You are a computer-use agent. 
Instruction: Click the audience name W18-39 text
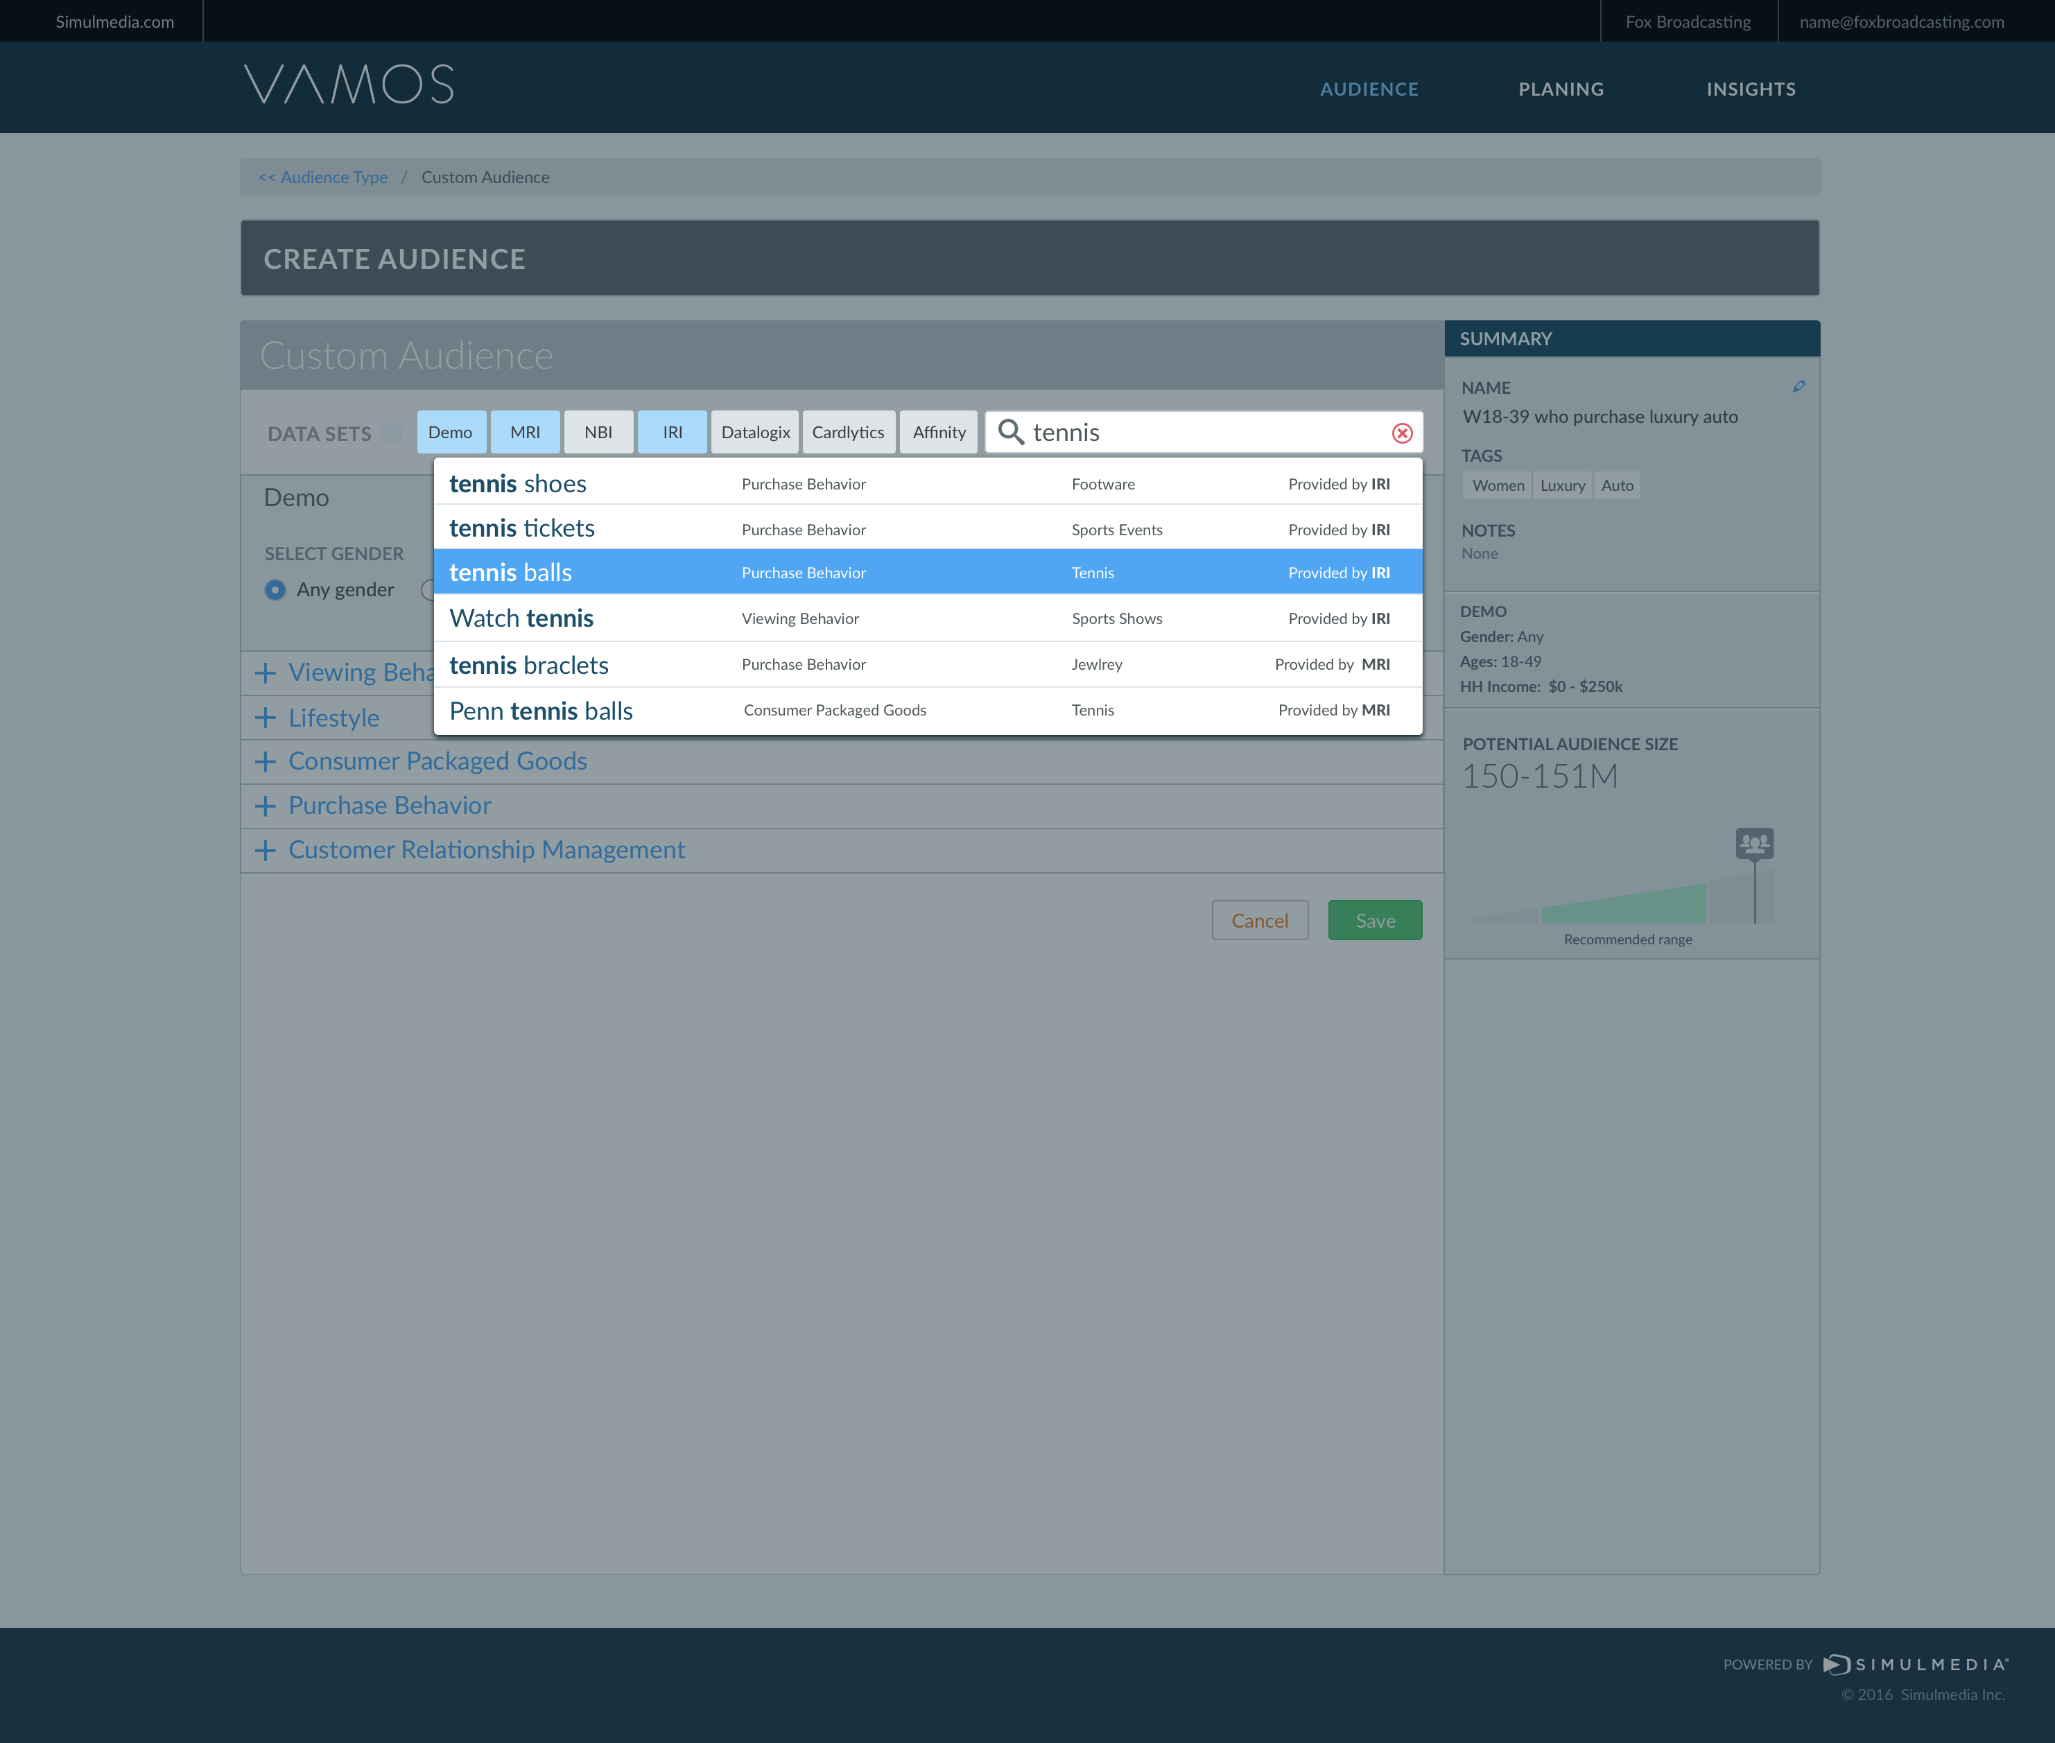point(1600,417)
